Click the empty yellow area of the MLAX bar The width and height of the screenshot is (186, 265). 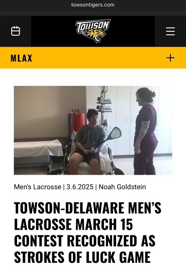99,58
